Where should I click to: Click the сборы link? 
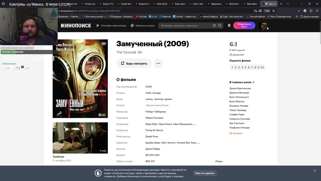pos(219,161)
